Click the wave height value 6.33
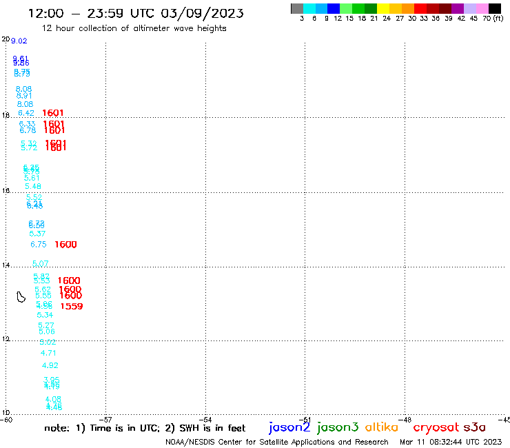The image size is (510, 448). (x=27, y=124)
